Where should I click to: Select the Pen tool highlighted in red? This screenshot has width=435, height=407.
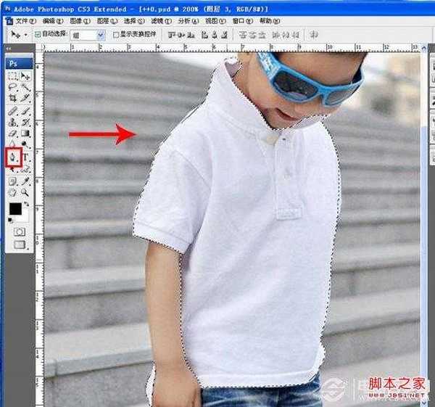pos(12,156)
